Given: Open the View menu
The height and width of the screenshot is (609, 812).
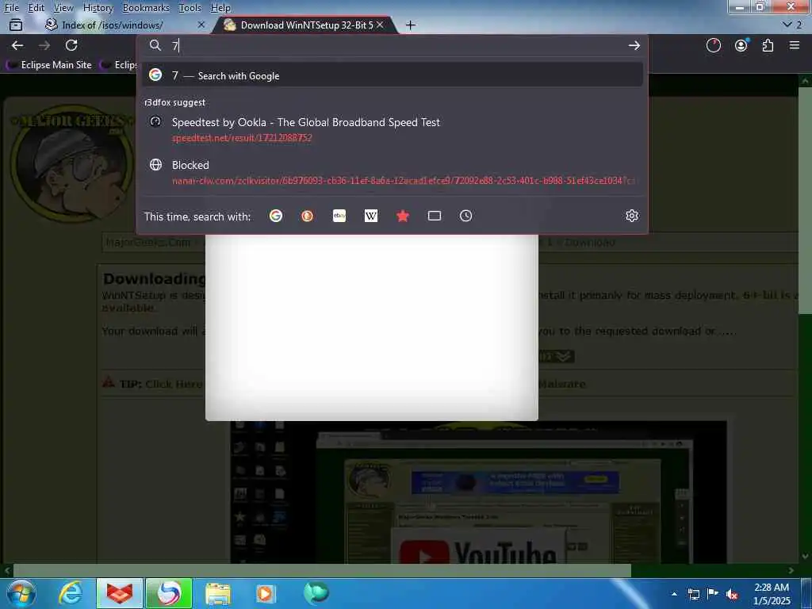Looking at the screenshot, I should pyautogui.click(x=63, y=8).
